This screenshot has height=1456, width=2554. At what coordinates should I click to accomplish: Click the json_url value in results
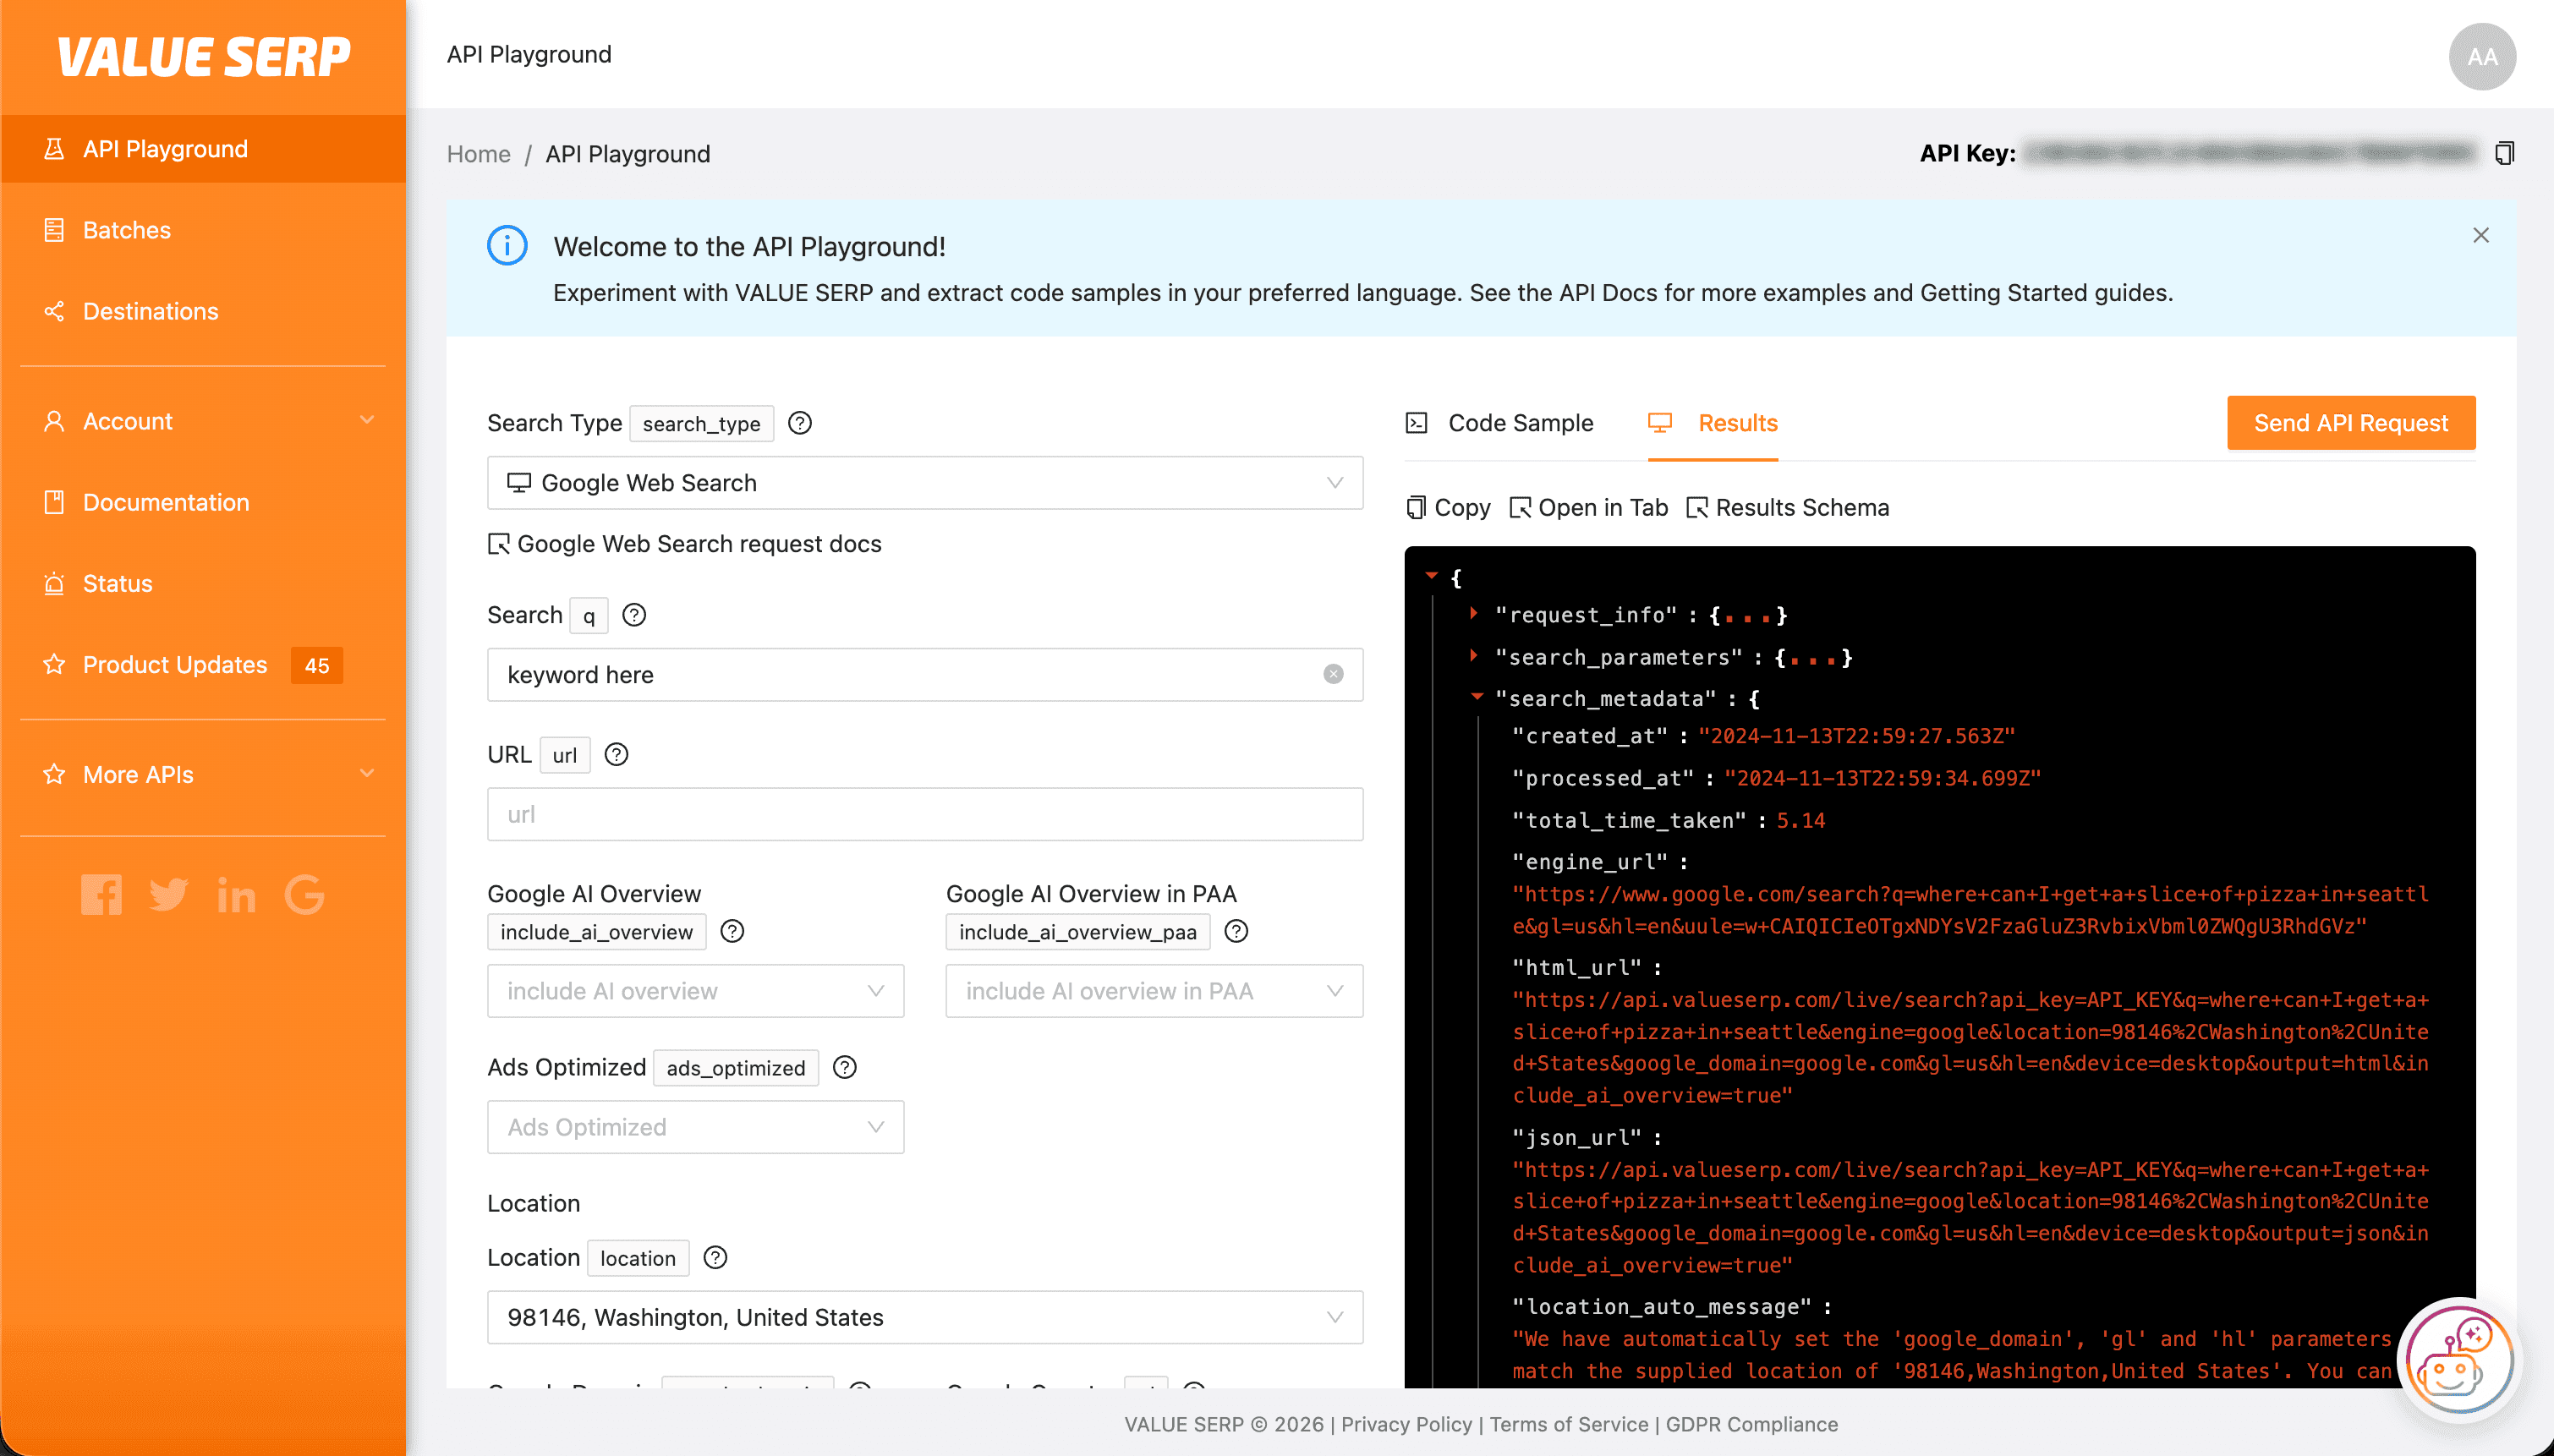click(1971, 1218)
